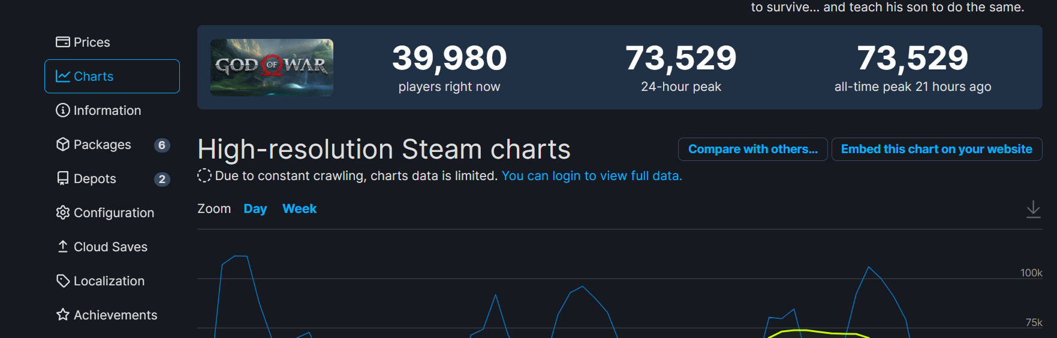Click the Charts line-graph icon

tap(62, 76)
